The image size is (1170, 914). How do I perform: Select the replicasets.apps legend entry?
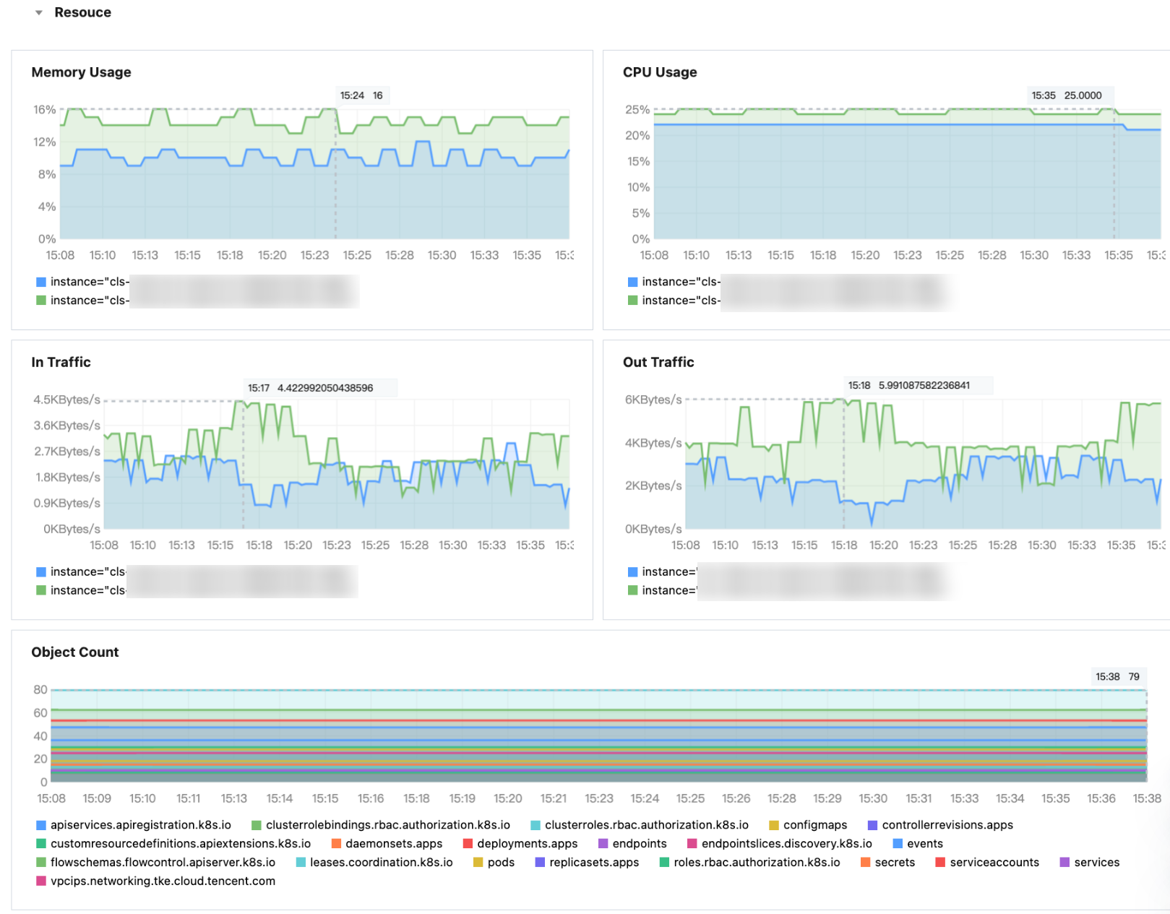coord(587,863)
